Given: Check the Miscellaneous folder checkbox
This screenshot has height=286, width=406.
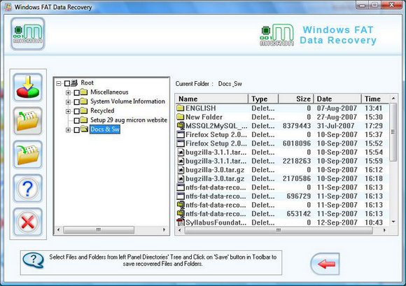Looking at the screenshot, I should [x=76, y=92].
